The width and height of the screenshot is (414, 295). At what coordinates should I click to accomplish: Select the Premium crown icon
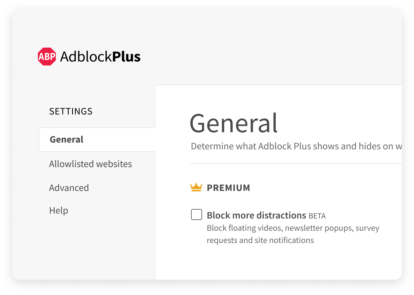tap(196, 187)
